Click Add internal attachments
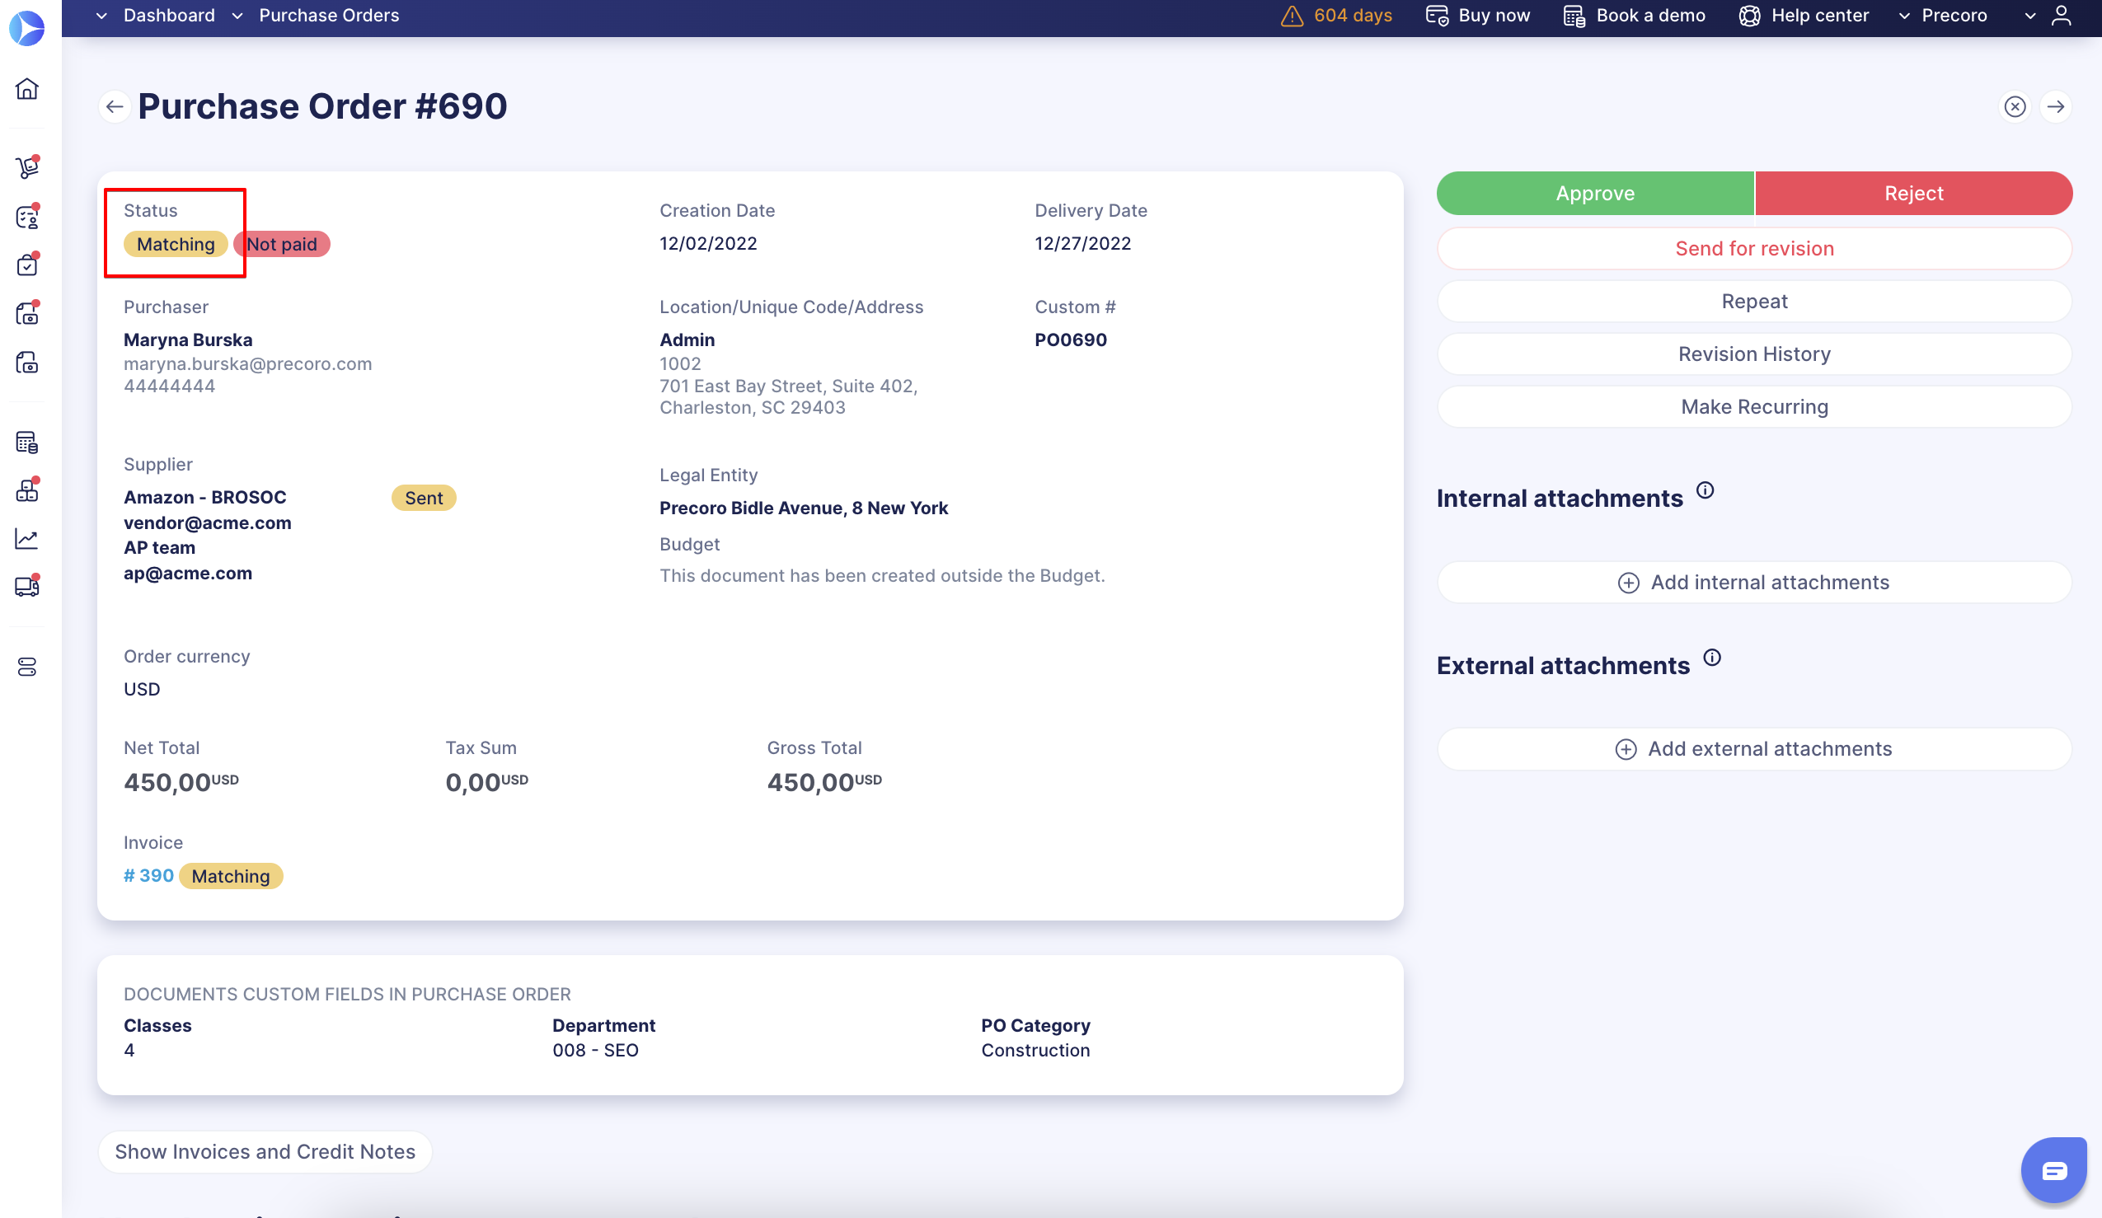 coord(1754,583)
